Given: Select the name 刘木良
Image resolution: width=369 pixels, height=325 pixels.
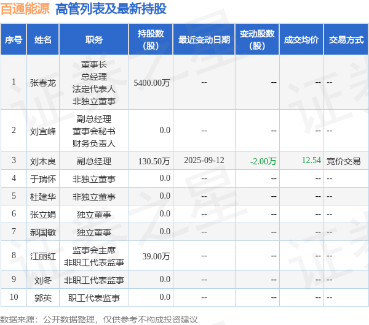Looking at the screenshot, I should click(43, 161).
